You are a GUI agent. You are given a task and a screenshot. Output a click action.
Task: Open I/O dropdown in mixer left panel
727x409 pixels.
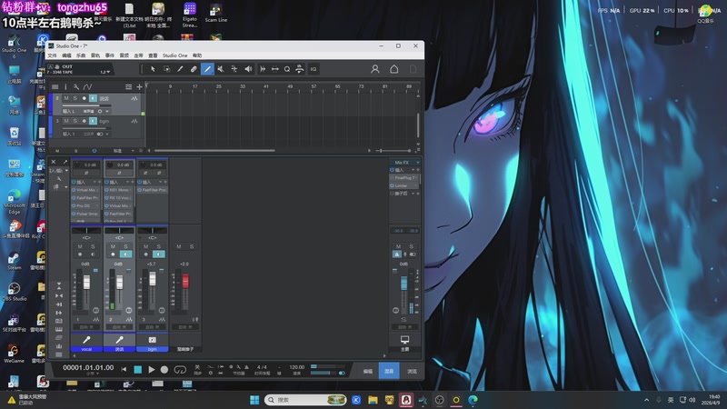(66, 171)
